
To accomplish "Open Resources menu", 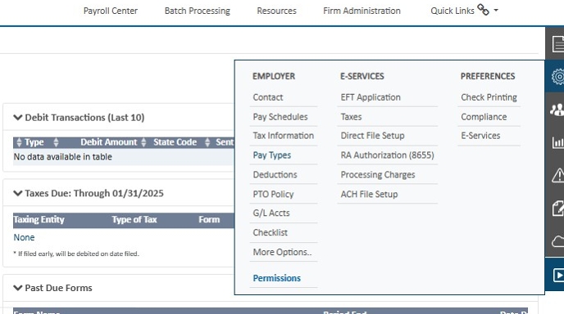I will (x=276, y=11).
